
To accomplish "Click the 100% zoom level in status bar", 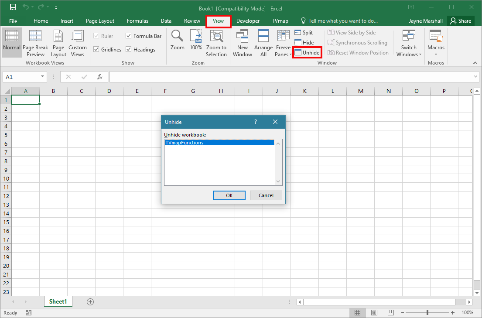I will [467, 313].
